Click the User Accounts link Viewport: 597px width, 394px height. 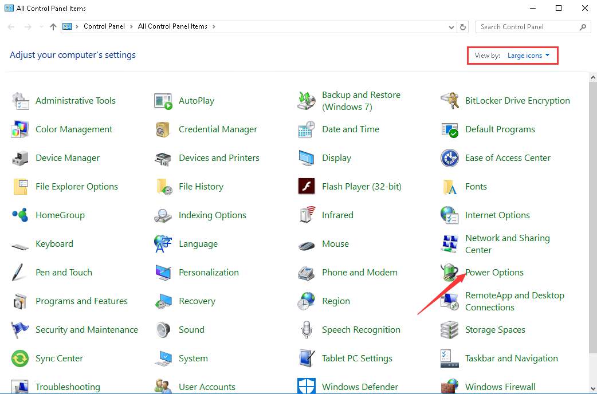207,387
